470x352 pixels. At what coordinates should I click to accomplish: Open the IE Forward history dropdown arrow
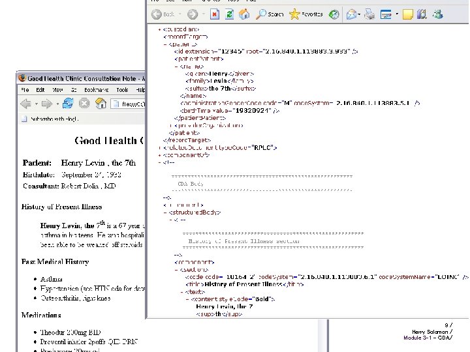point(204,14)
